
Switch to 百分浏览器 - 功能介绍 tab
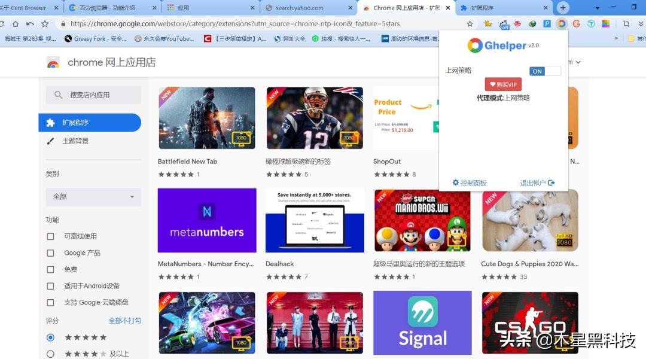pos(112,8)
